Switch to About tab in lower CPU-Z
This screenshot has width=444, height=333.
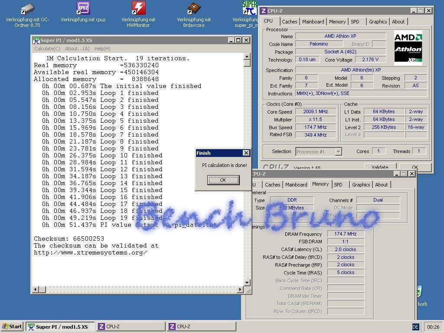(x=381, y=185)
